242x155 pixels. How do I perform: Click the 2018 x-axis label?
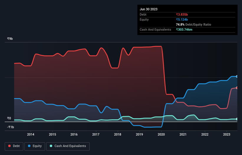[118, 134]
